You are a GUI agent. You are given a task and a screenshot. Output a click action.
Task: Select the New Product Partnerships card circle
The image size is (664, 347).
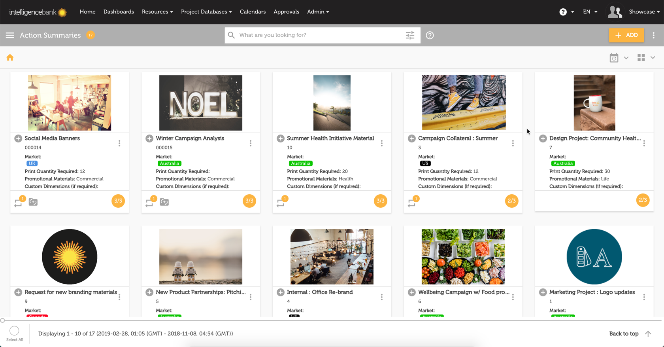pos(149,292)
